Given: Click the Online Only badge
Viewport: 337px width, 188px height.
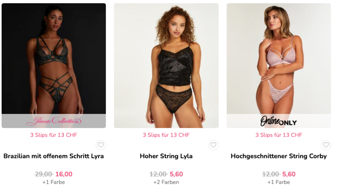Looking at the screenshot, I should [279, 121].
